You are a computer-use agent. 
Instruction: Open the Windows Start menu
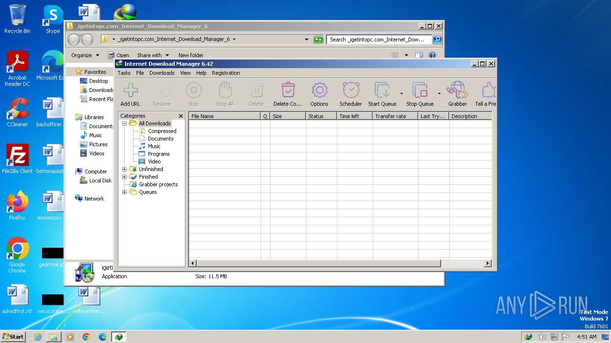pos(13,336)
